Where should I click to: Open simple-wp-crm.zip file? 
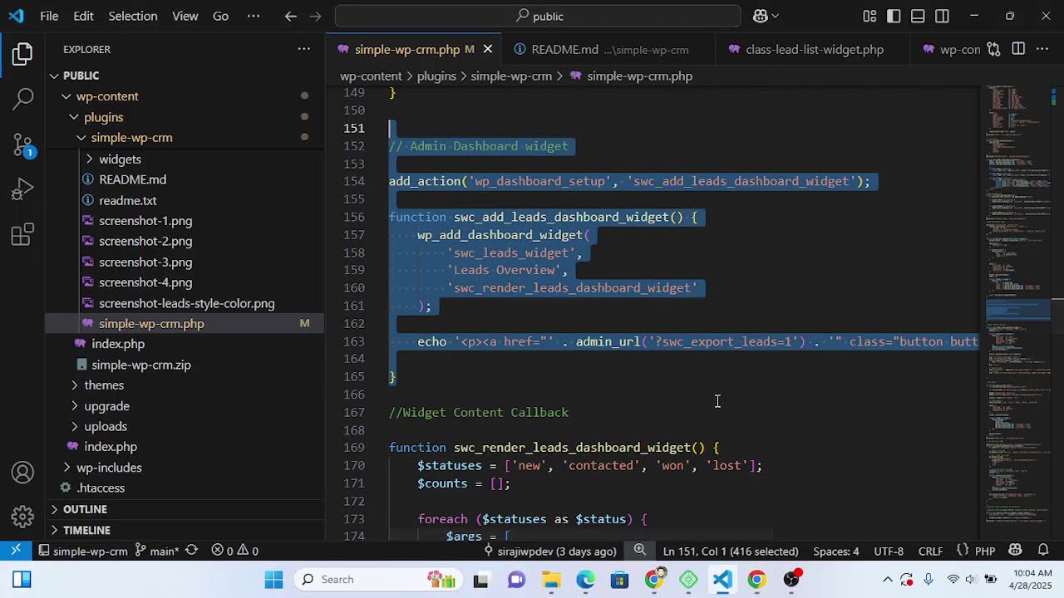(x=140, y=365)
